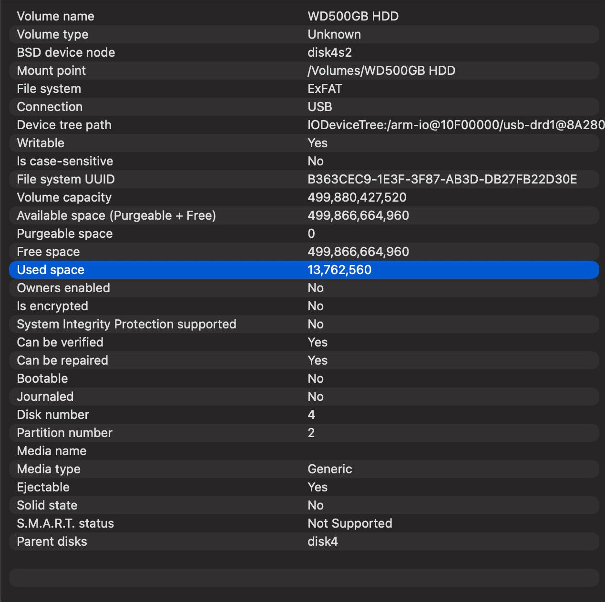Select the Is case-sensitive row
The width and height of the screenshot is (605, 602).
point(304,161)
